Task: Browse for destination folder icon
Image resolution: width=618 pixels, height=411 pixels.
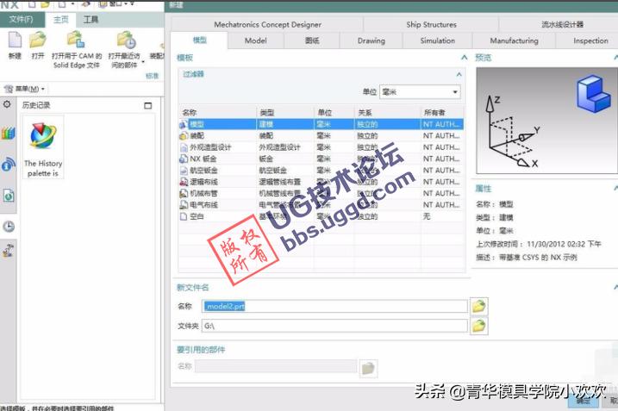Action: tap(478, 326)
